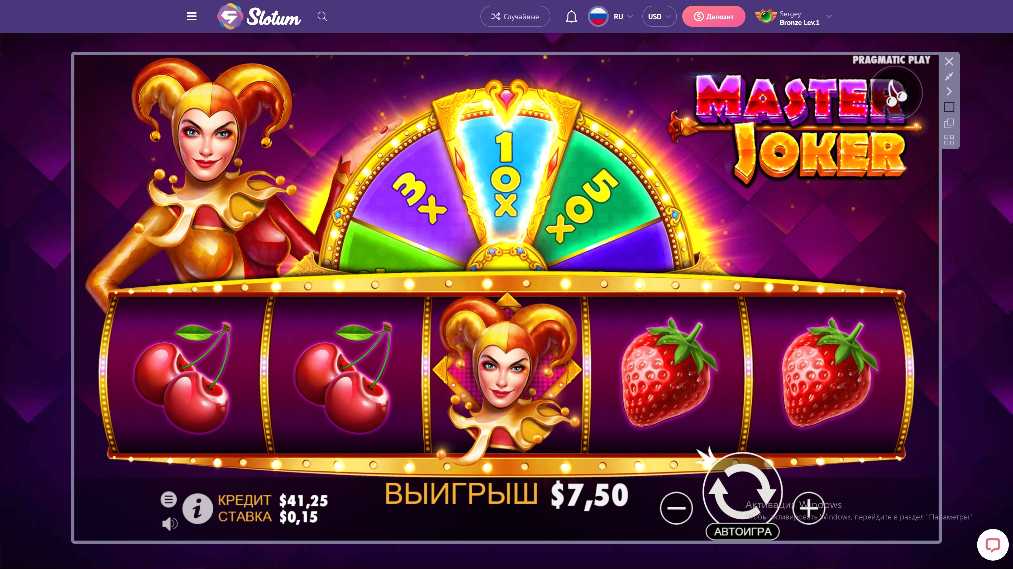Select the four-grid multi-game layout icon
This screenshot has height=569, width=1013.
click(949, 139)
